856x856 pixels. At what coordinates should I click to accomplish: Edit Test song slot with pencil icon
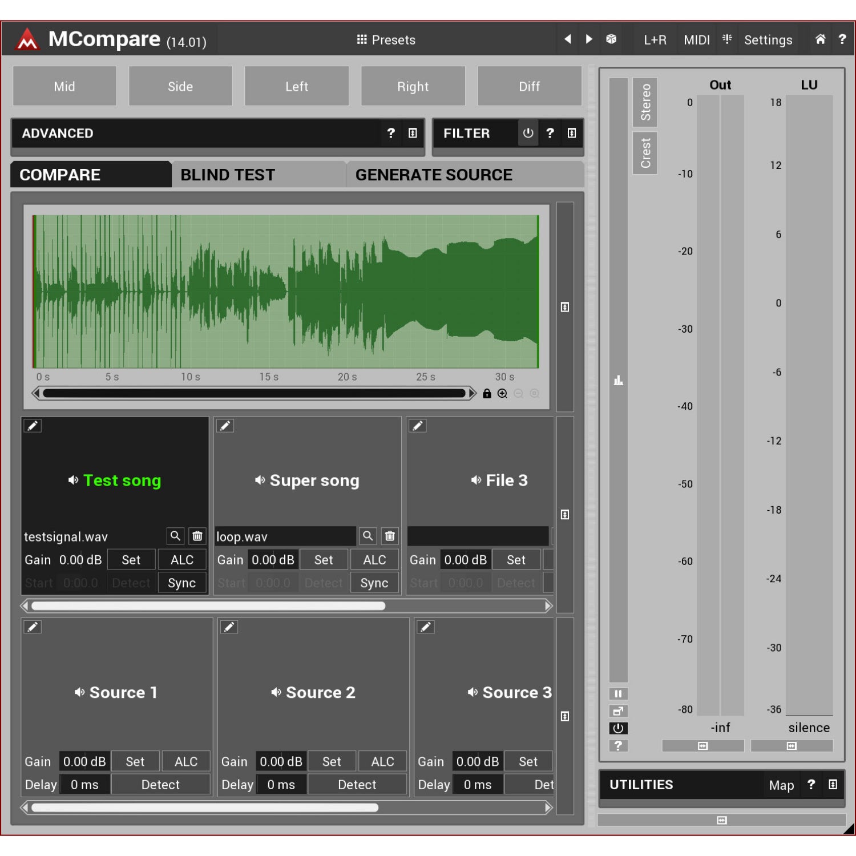(x=33, y=426)
